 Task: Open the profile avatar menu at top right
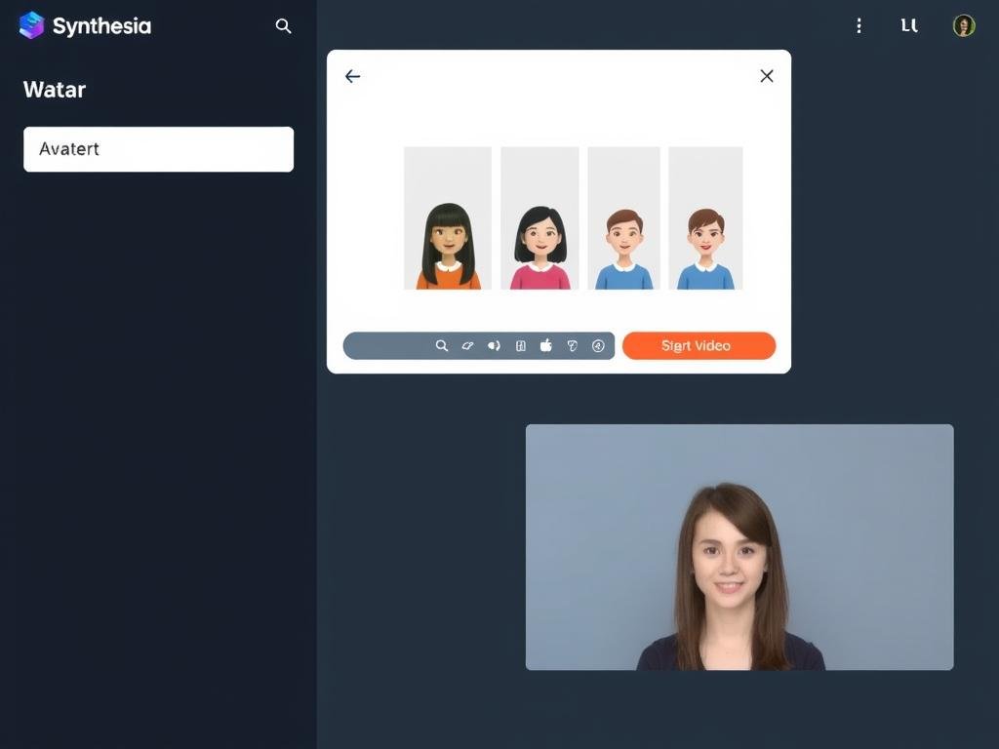tap(963, 25)
